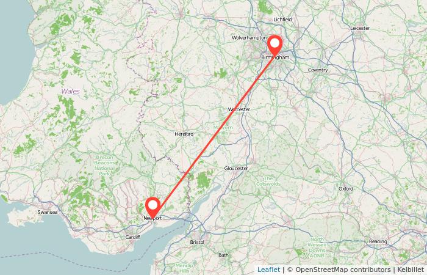Select the Bristol city label
The image size is (427, 275).
tap(197, 242)
